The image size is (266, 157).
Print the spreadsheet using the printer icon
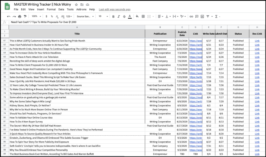(19, 16)
